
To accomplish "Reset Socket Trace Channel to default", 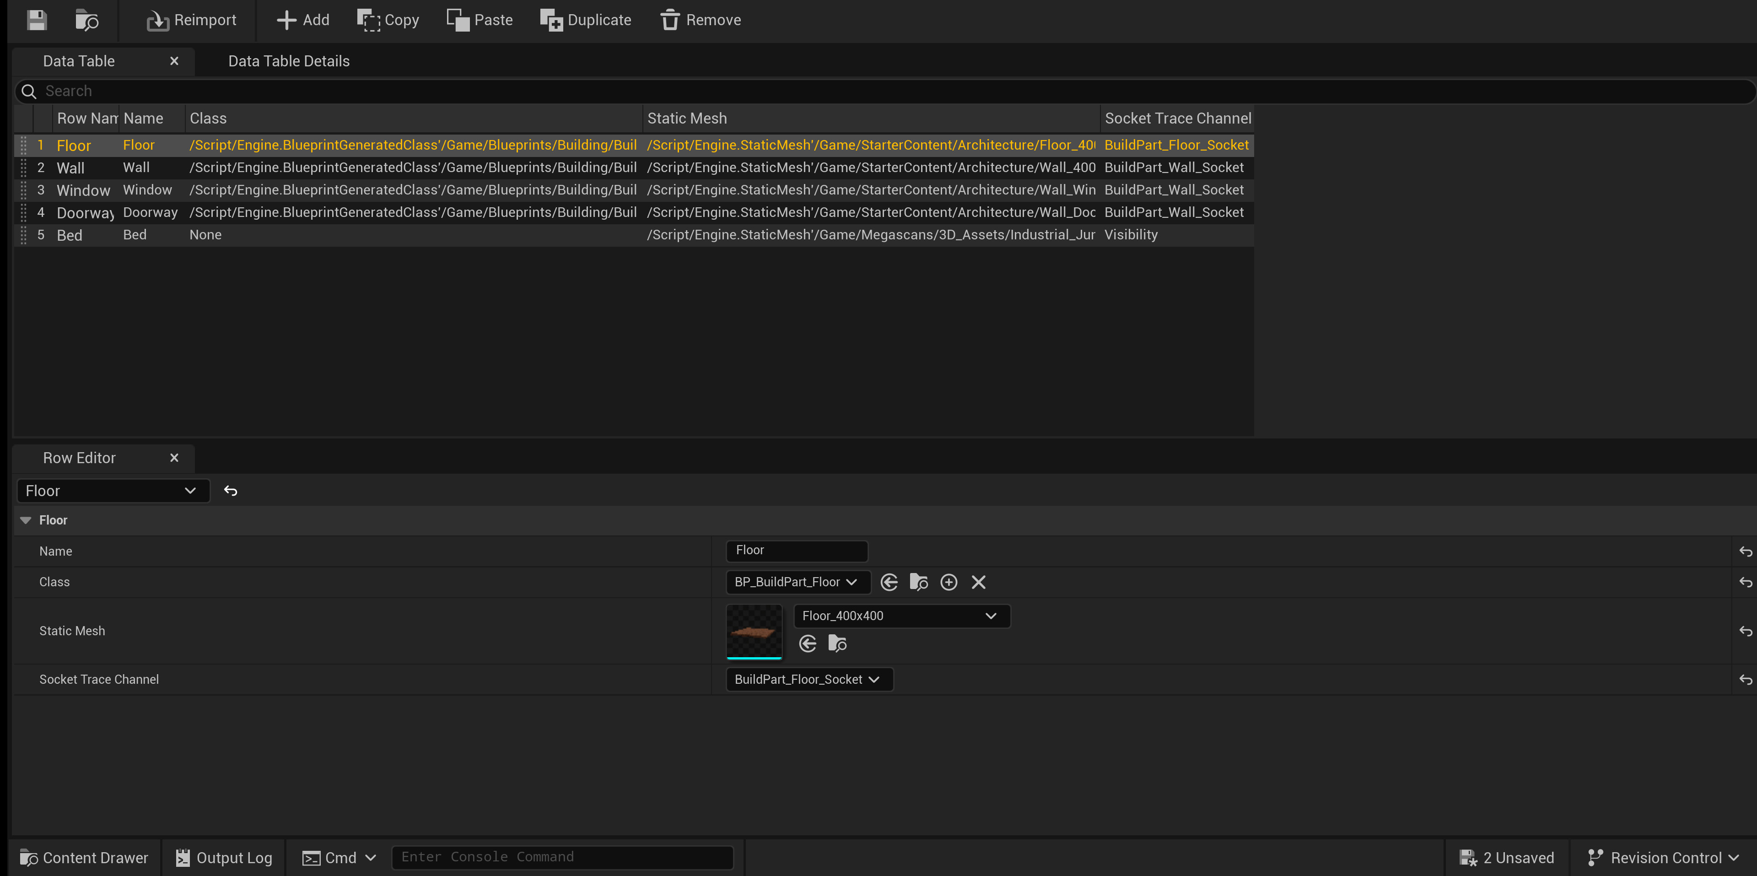I will [1745, 680].
